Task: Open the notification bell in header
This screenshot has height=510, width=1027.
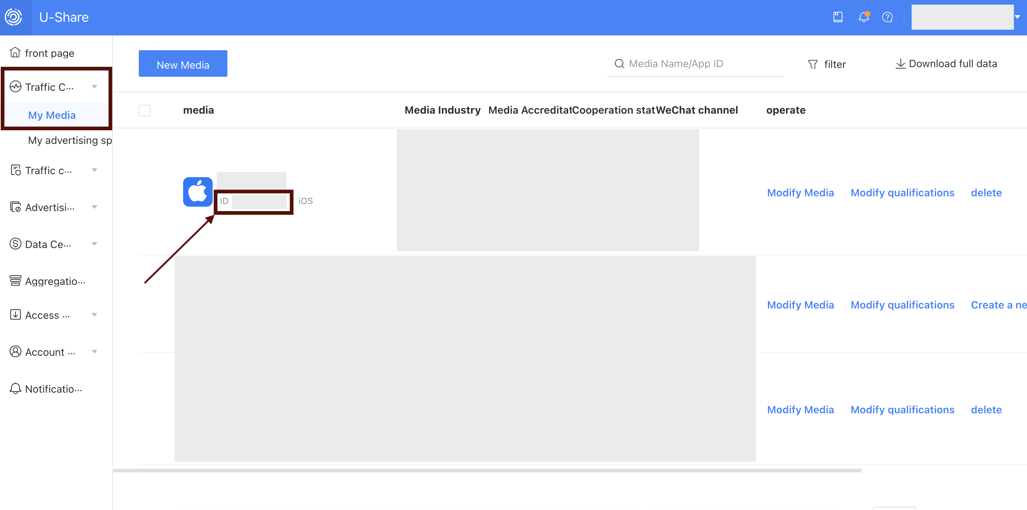Action: 863,17
